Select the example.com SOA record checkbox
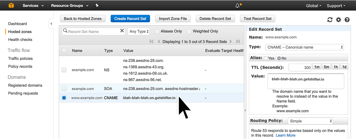The image size is (356, 139). tap(64, 89)
